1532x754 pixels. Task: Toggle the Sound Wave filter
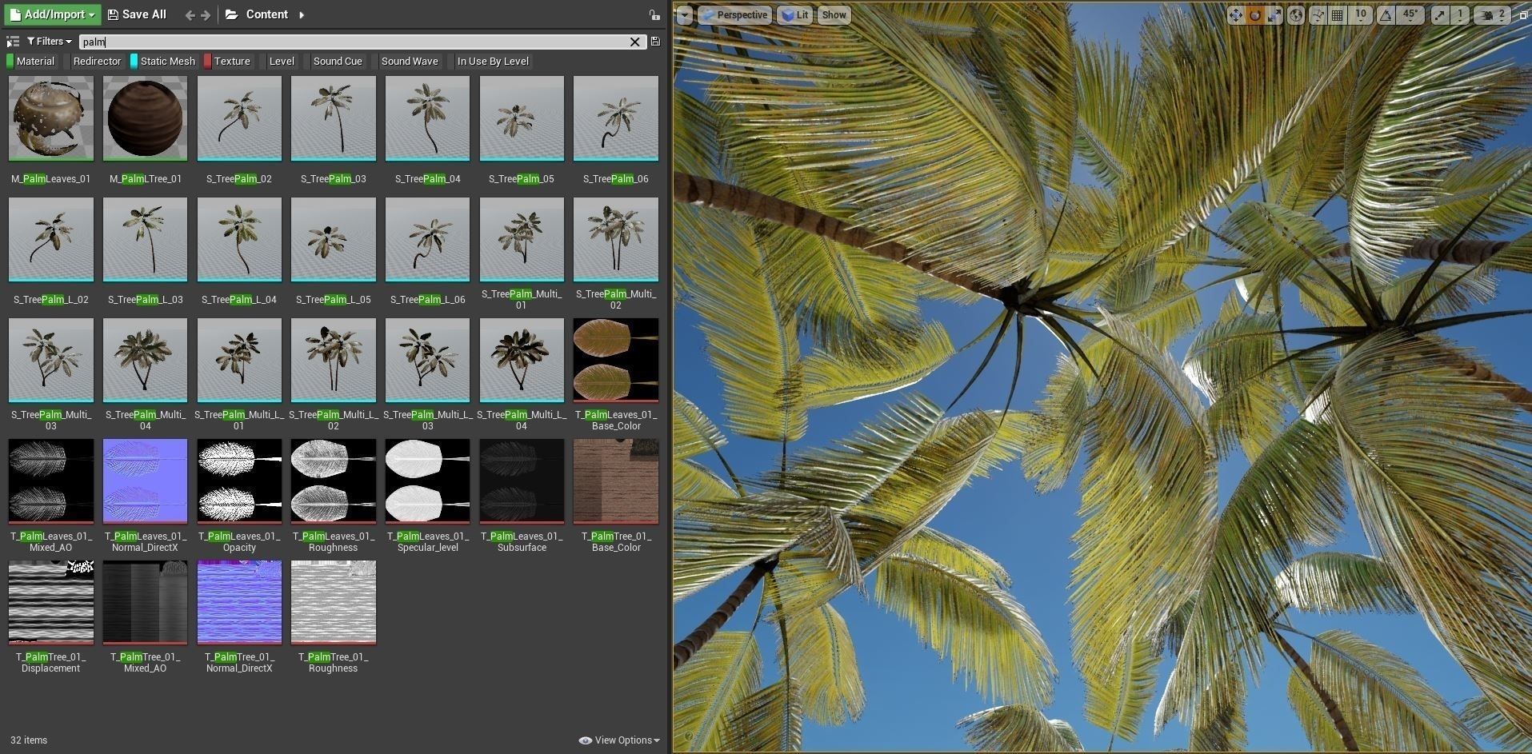click(406, 61)
